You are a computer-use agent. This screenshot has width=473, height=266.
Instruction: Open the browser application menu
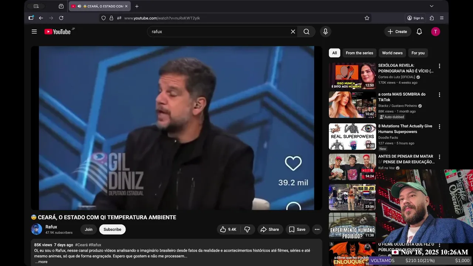pyautogui.click(x=442, y=18)
